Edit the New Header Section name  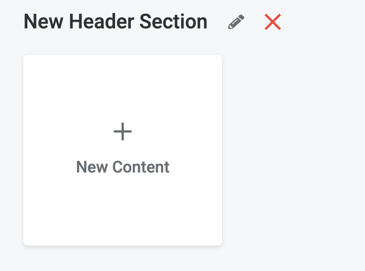point(236,22)
